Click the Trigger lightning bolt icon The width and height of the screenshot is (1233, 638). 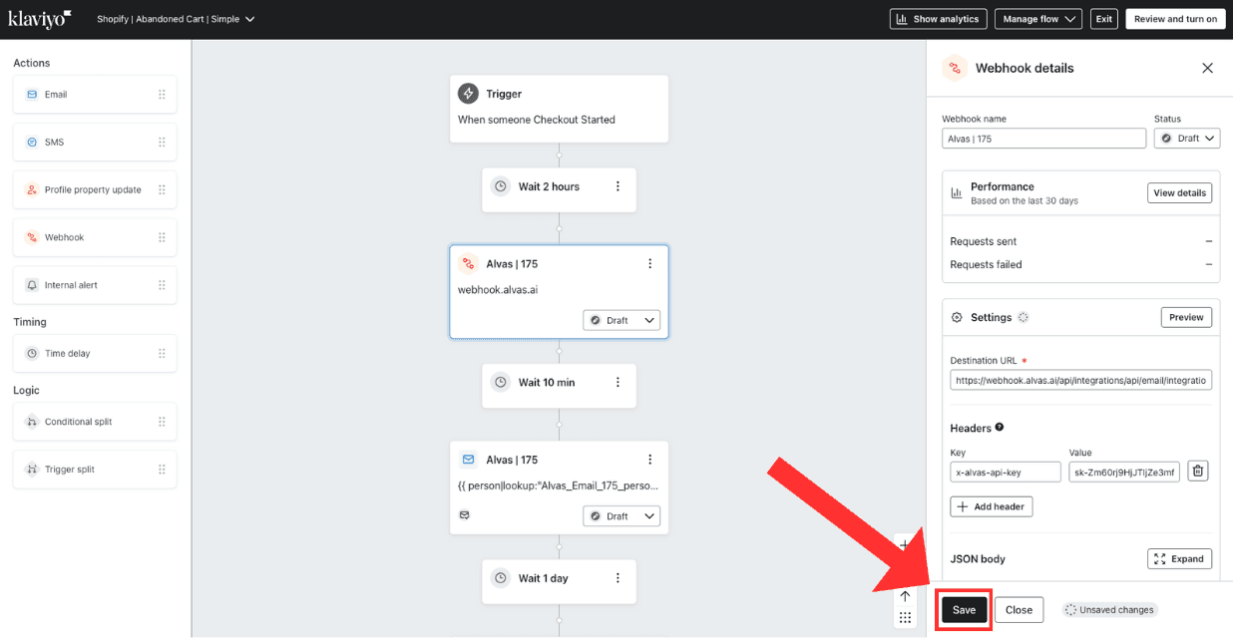tap(468, 94)
